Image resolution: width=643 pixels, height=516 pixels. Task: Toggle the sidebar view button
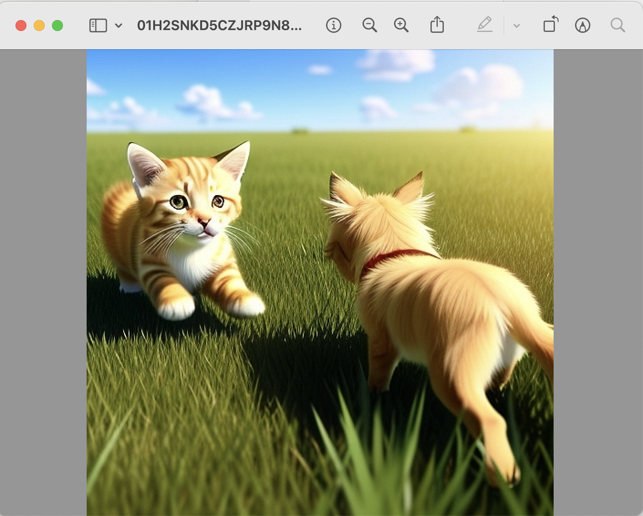click(x=98, y=26)
